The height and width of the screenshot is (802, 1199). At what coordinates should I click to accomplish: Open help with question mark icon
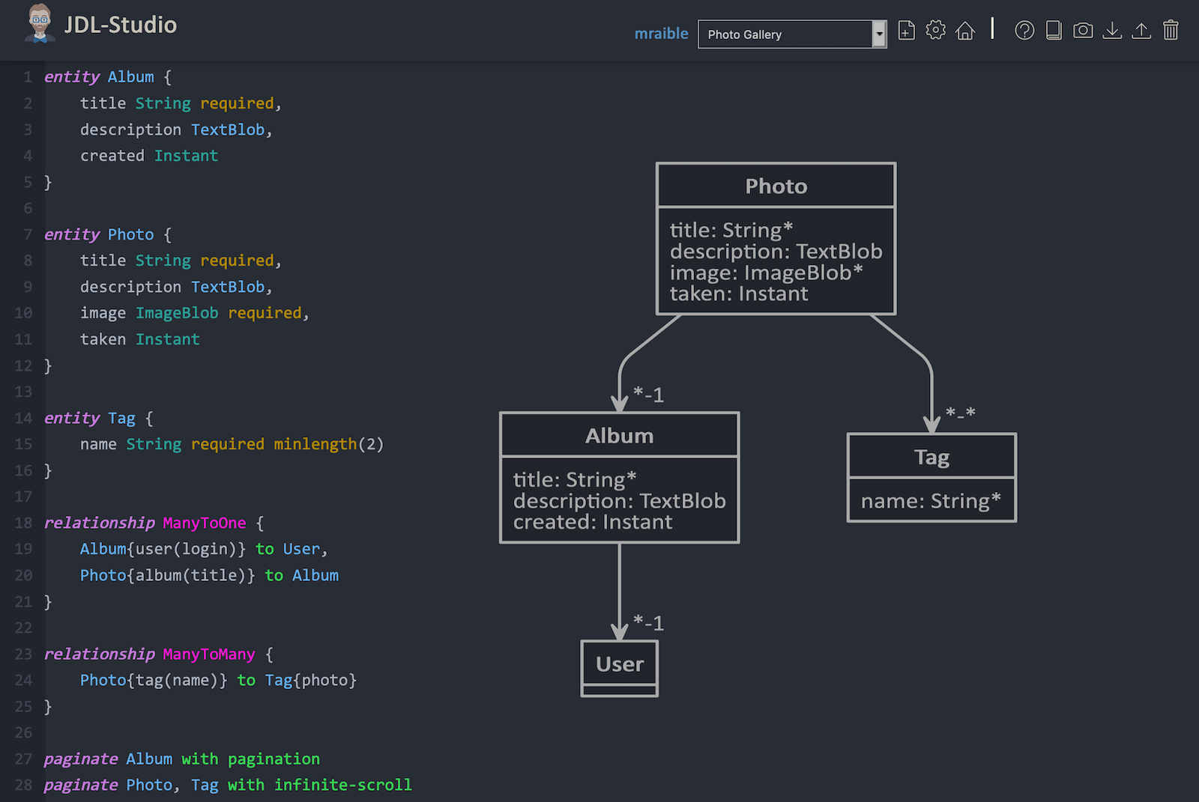coord(1024,31)
